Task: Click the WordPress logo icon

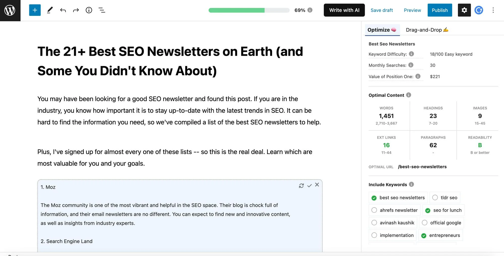Action: click(10, 10)
